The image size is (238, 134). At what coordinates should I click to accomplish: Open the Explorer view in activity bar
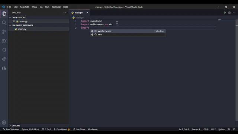4,13
